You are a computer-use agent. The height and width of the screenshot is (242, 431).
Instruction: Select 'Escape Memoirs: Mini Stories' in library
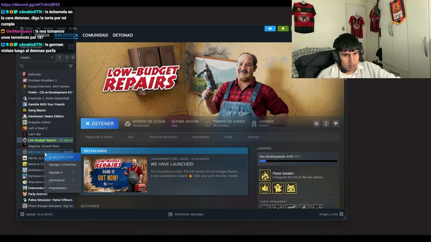48,86
